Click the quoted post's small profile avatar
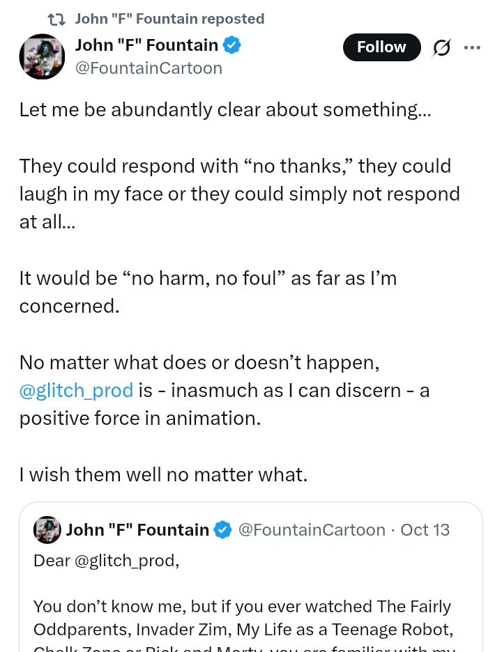Image resolution: width=502 pixels, height=652 pixels. coord(47,530)
